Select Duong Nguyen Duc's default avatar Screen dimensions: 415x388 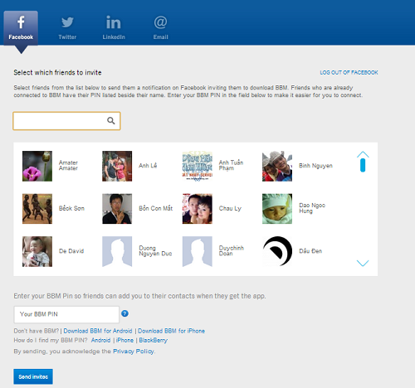[x=117, y=251]
